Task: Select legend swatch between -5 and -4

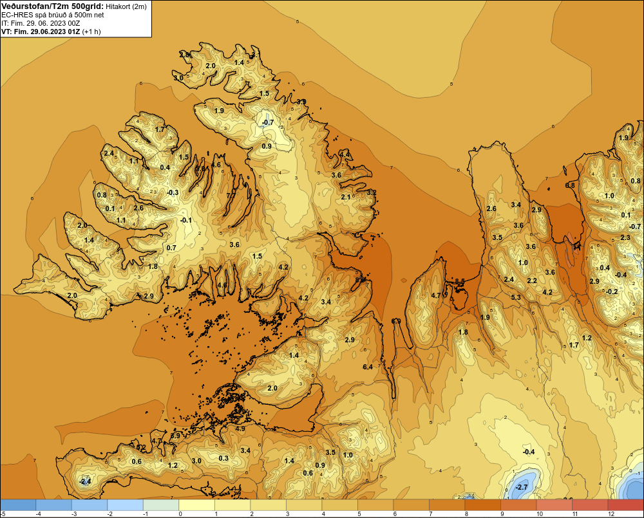Action: coord(18,505)
